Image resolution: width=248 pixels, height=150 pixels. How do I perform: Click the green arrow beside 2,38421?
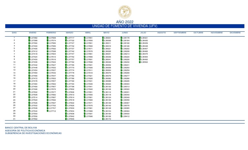coord(140,38)
